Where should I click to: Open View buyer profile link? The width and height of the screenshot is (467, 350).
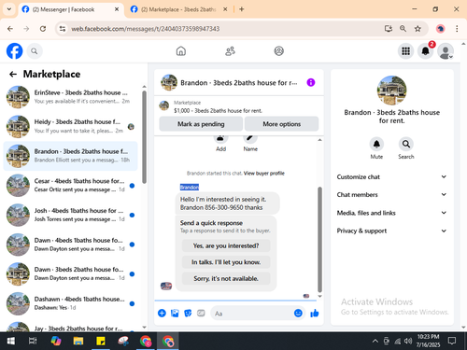(264, 174)
